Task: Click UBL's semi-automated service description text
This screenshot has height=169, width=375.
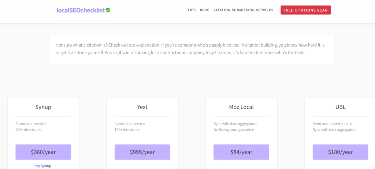Action: pyautogui.click(x=332, y=124)
